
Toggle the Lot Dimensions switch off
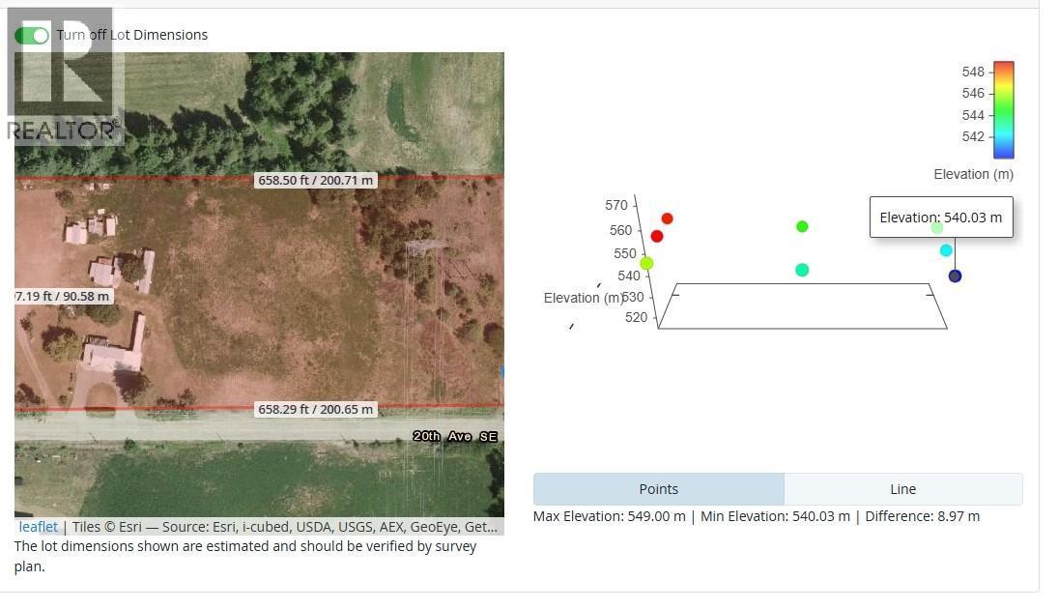[x=32, y=35]
